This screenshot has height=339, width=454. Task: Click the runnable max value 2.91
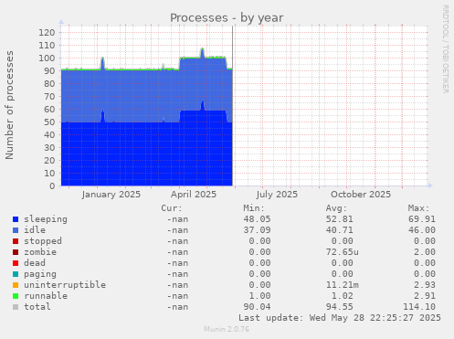(425, 296)
